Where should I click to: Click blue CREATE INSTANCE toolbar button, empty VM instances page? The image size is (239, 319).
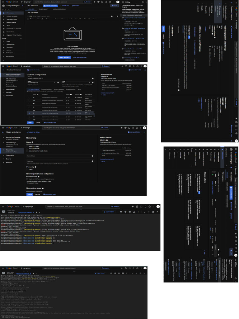51,6
